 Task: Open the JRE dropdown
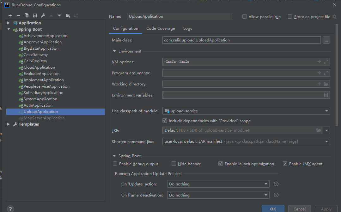pos(326,130)
